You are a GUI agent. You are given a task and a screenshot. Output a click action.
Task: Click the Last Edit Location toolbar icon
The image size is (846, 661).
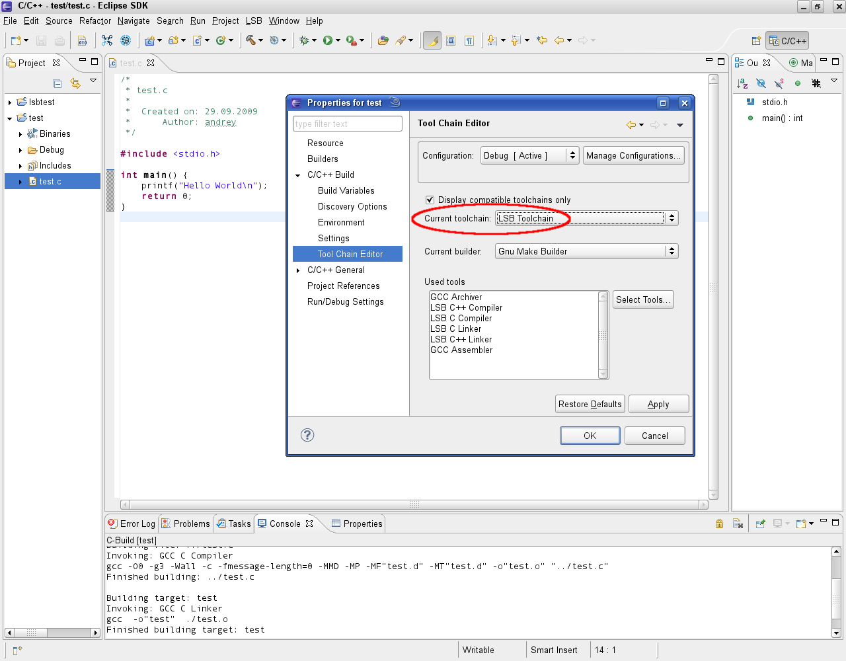[x=542, y=40]
